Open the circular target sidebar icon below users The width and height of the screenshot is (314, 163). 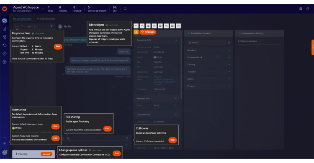coord(5,61)
